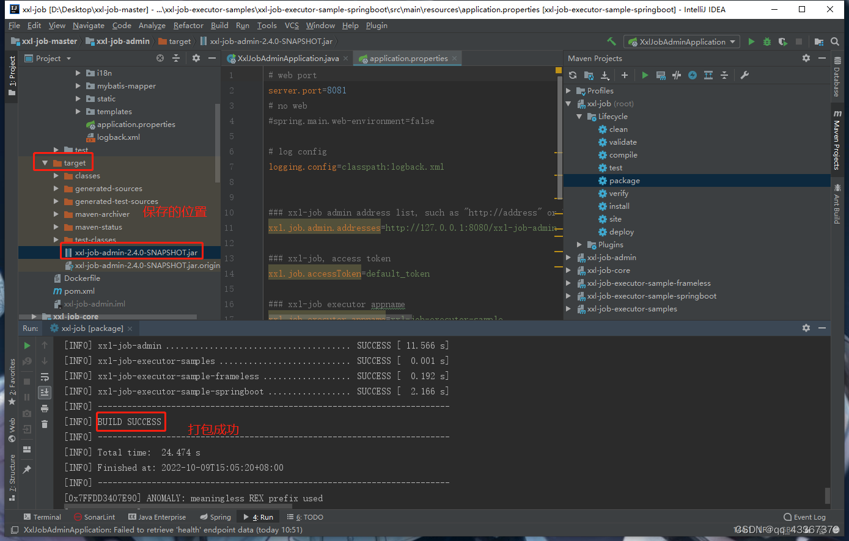Open the Spring tool window

(x=216, y=517)
